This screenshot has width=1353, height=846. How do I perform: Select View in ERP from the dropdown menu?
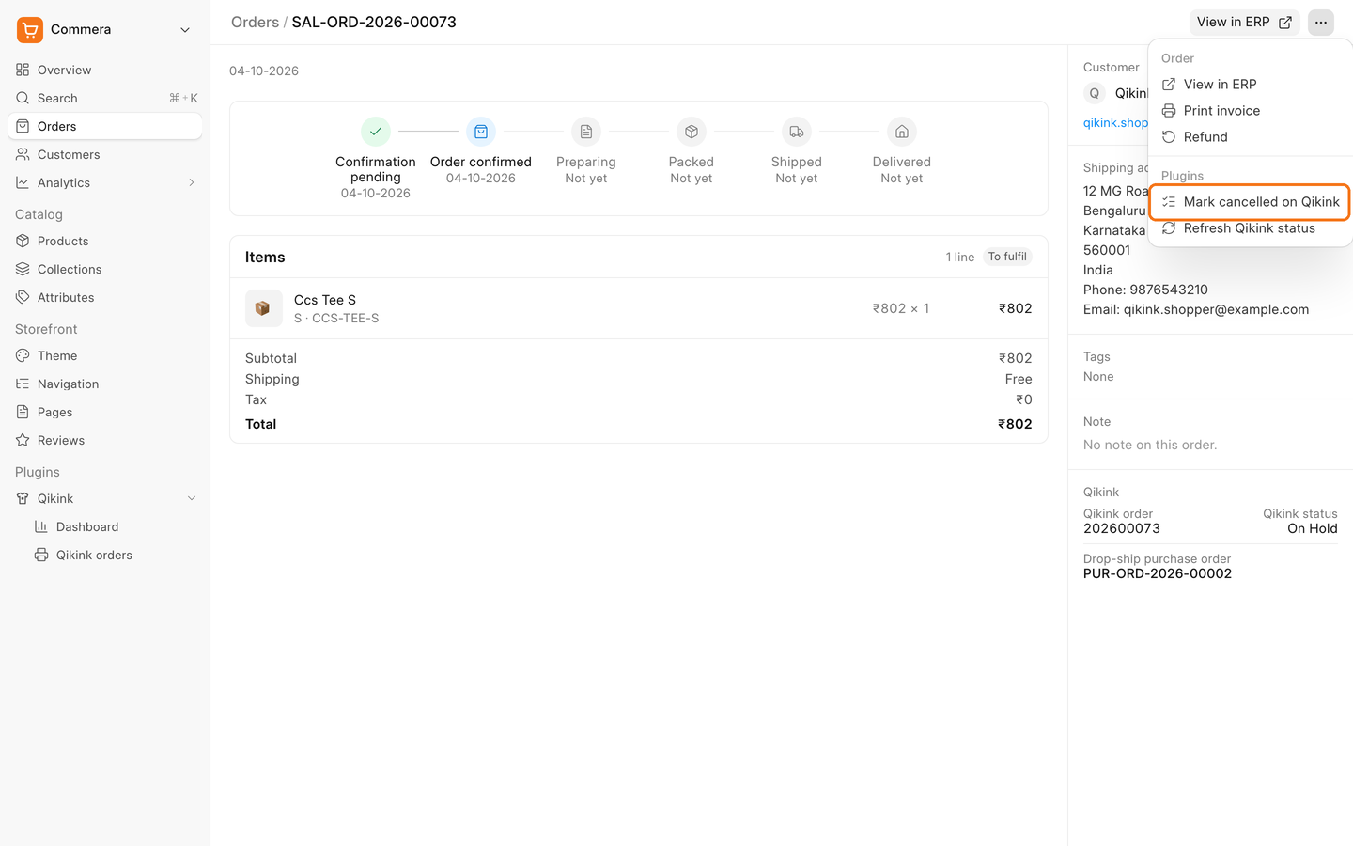(1250, 84)
